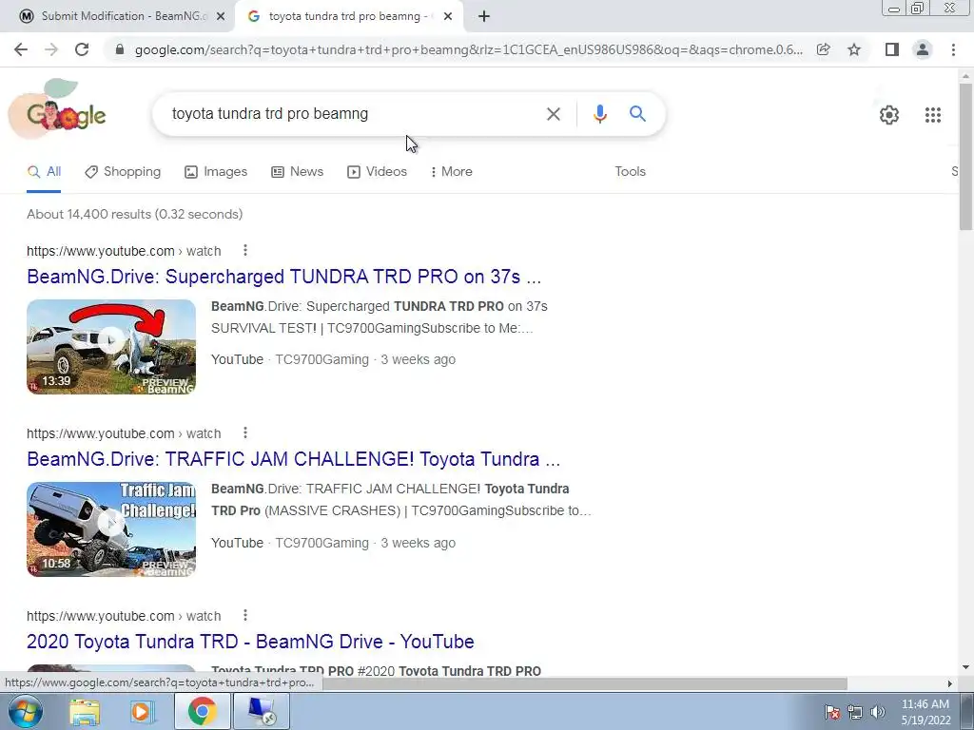Close the toyota tundra search tab
Viewport: 974px width, 730px height.
448,17
